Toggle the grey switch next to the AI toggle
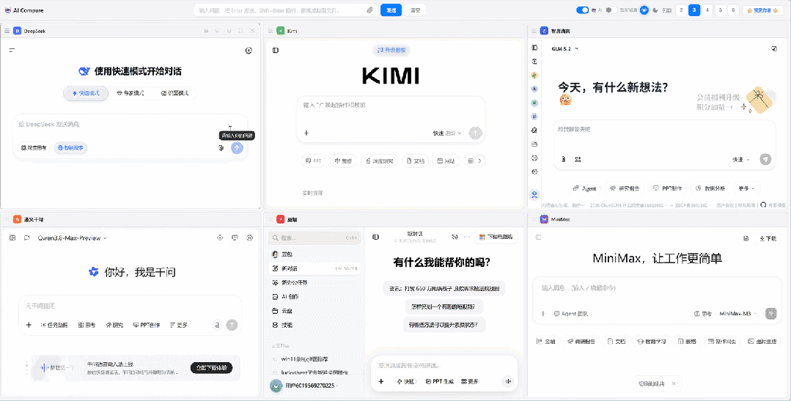Image resolution: width=791 pixels, height=401 pixels. [x=611, y=10]
